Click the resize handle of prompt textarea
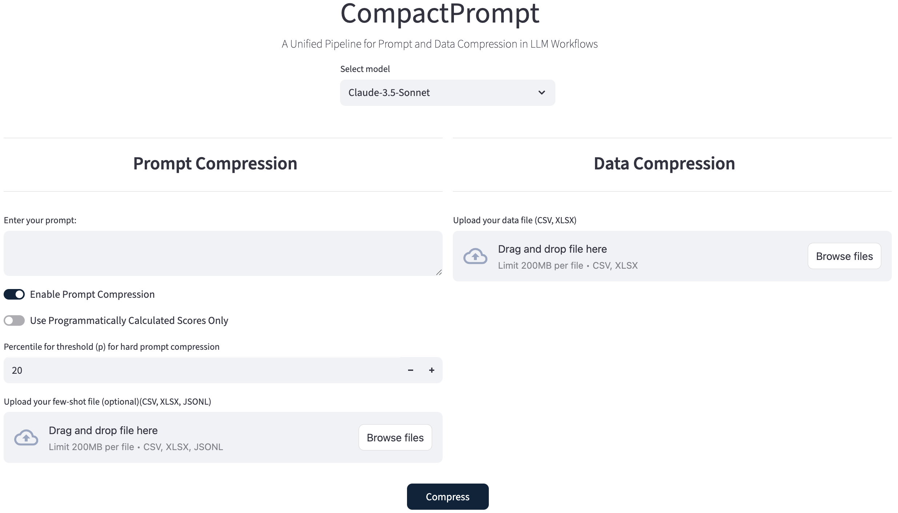Screen dimensions: 898x513 [439, 272]
